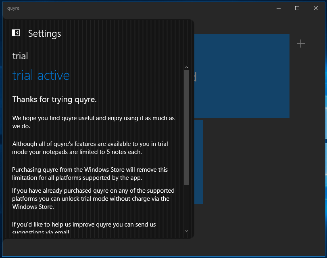The image size is (327, 258).
Task: Click the scrollbar up arrow in Settings
Action: tap(187, 67)
